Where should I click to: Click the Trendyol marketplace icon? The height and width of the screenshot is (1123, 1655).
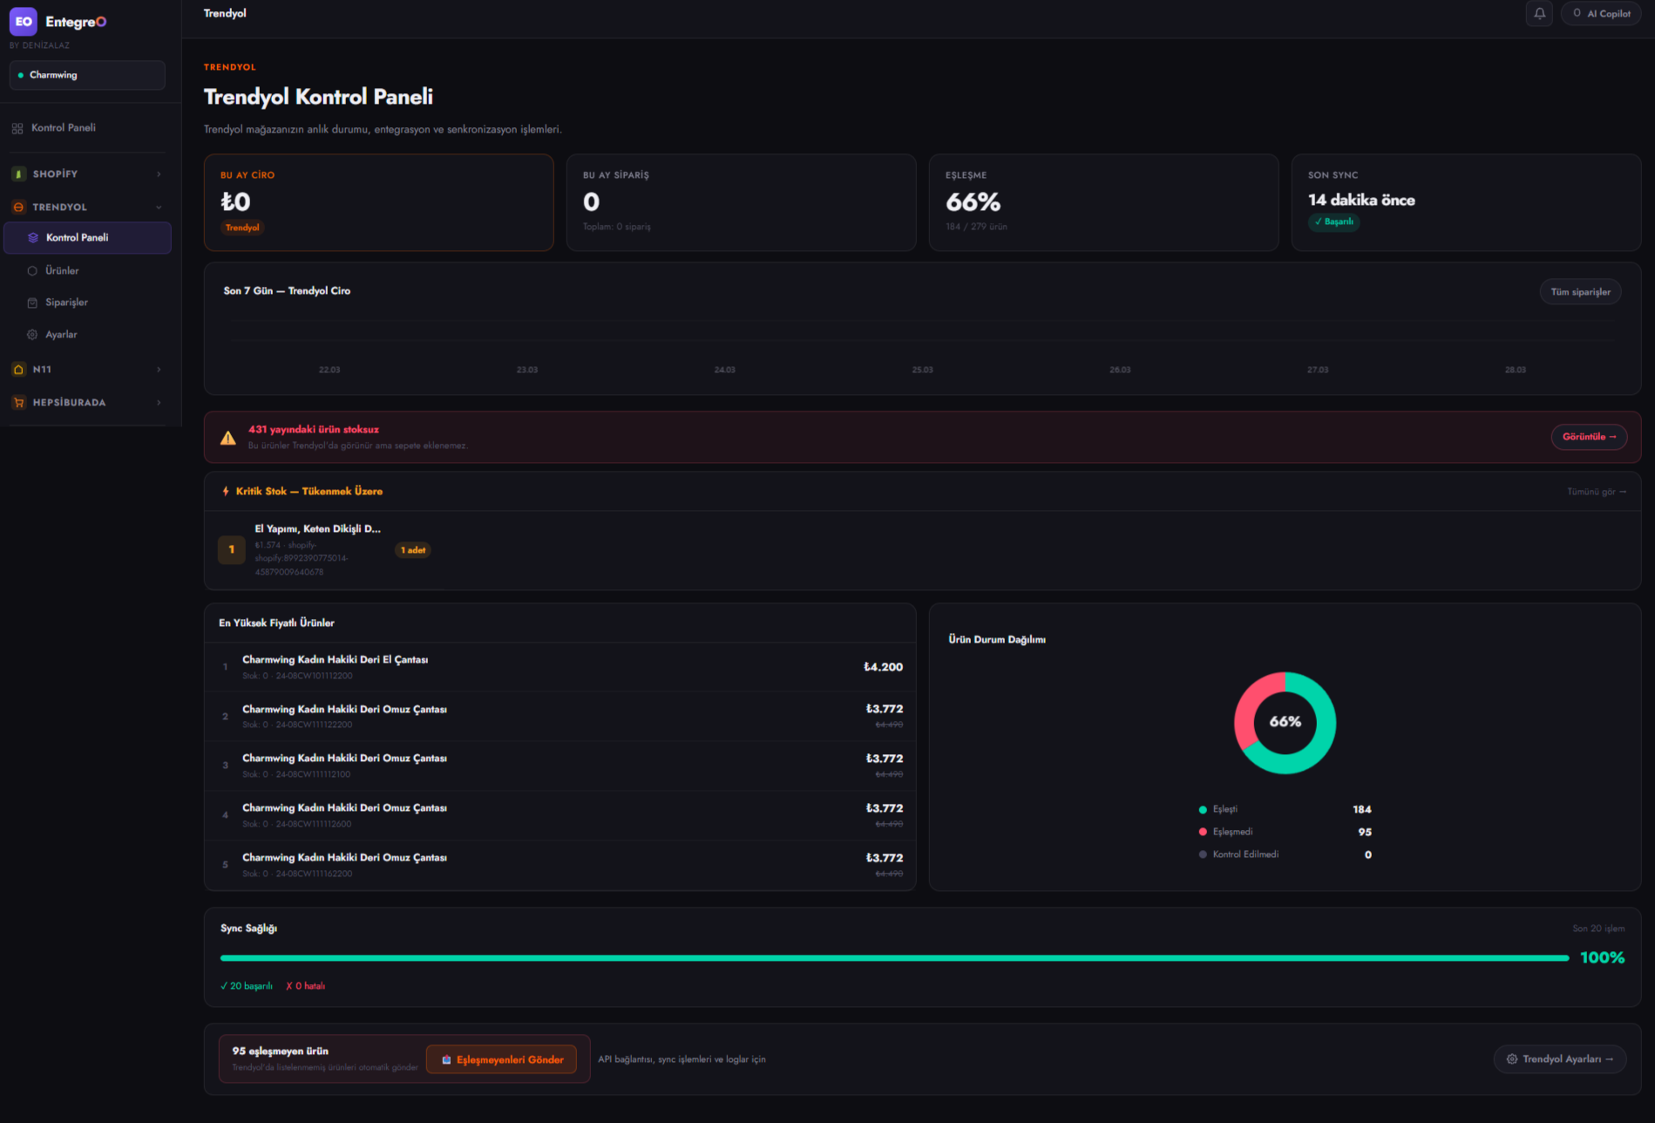tap(17, 207)
